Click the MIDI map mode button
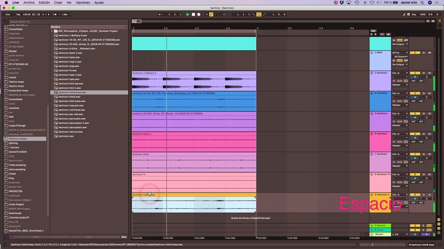 pyautogui.click(x=423, y=14)
